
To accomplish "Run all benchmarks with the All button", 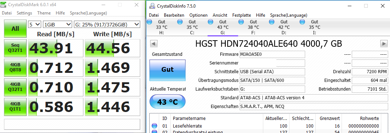I will [15, 29].
